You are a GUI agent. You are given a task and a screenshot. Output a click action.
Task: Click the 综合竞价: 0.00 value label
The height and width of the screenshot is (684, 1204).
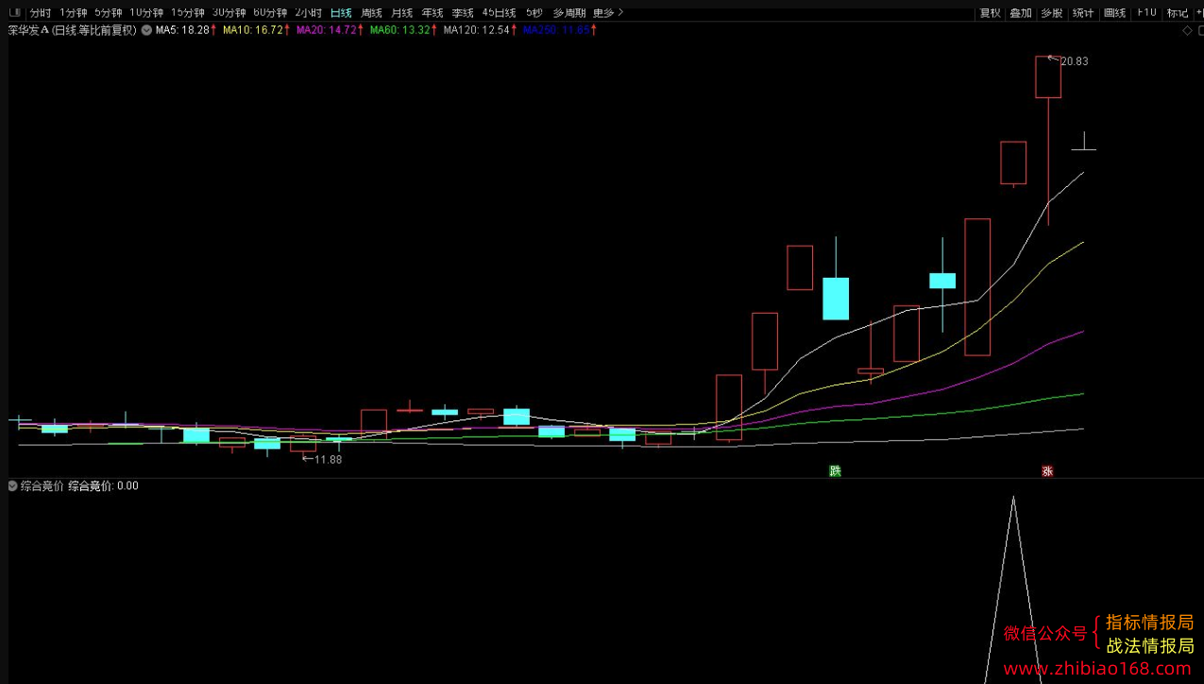(103, 487)
